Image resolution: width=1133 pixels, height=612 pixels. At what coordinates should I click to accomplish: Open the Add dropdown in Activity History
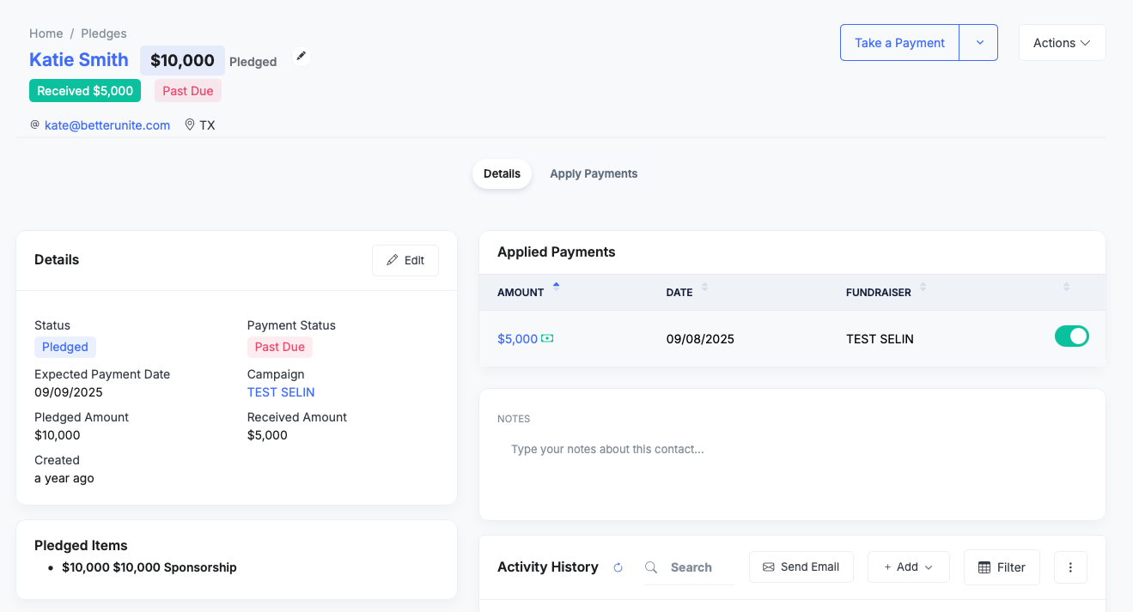pos(908,567)
